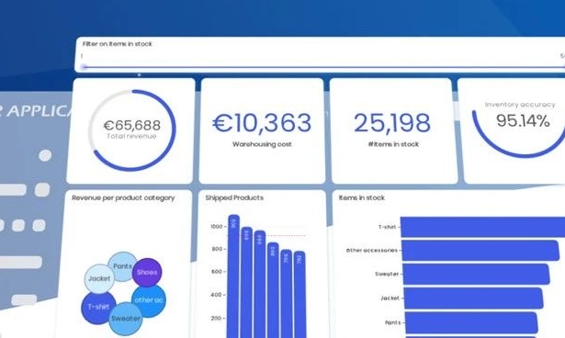Screen dimensions: 565x338
Task: Click the Jacket bar in Items in stock
Action: click(473, 298)
